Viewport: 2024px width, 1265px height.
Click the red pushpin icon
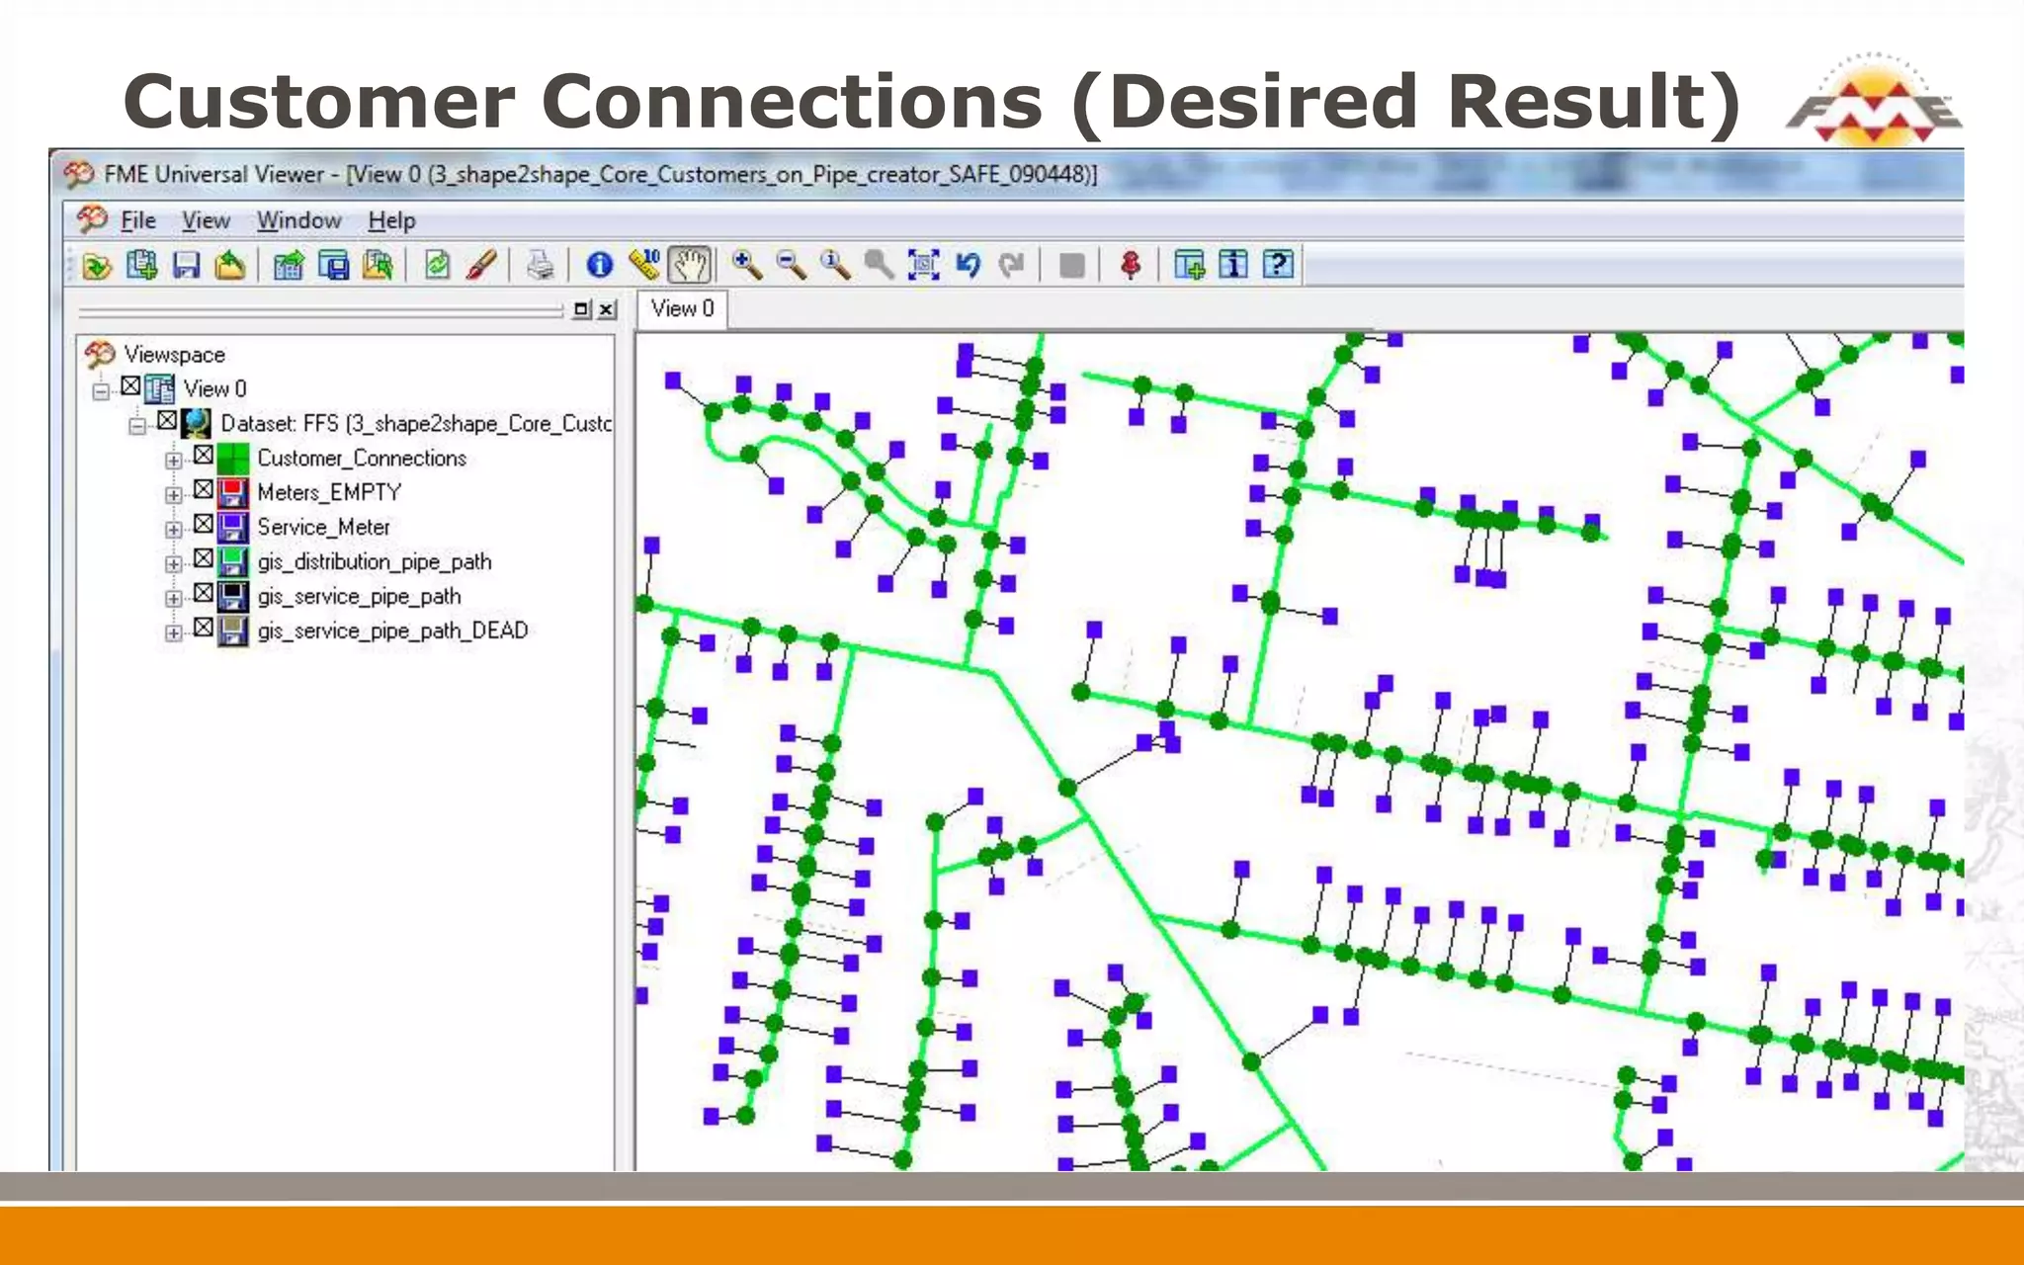[1131, 265]
